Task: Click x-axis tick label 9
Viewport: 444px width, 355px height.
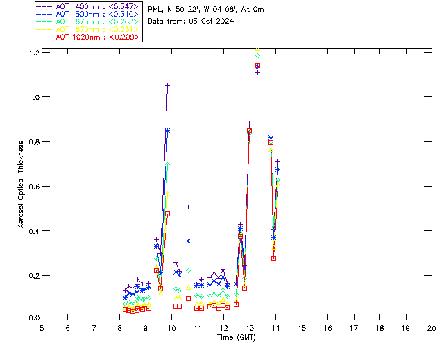Action: (146, 328)
